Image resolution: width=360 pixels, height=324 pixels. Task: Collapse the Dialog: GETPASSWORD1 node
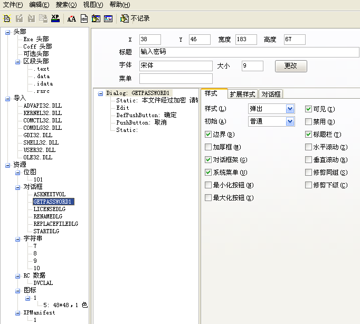coord(100,93)
